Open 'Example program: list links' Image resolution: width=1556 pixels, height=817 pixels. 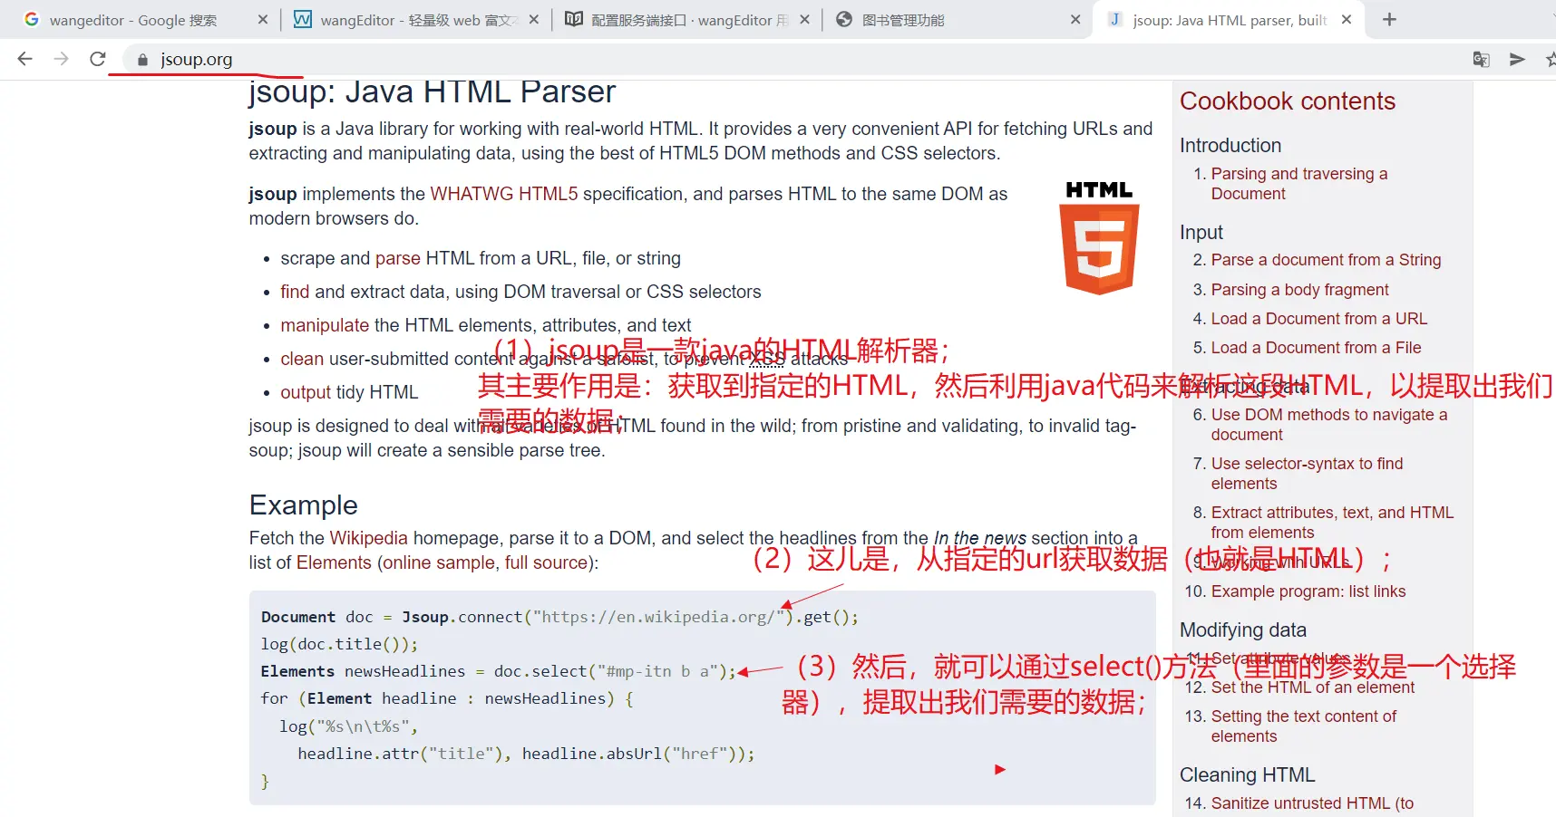click(1308, 591)
